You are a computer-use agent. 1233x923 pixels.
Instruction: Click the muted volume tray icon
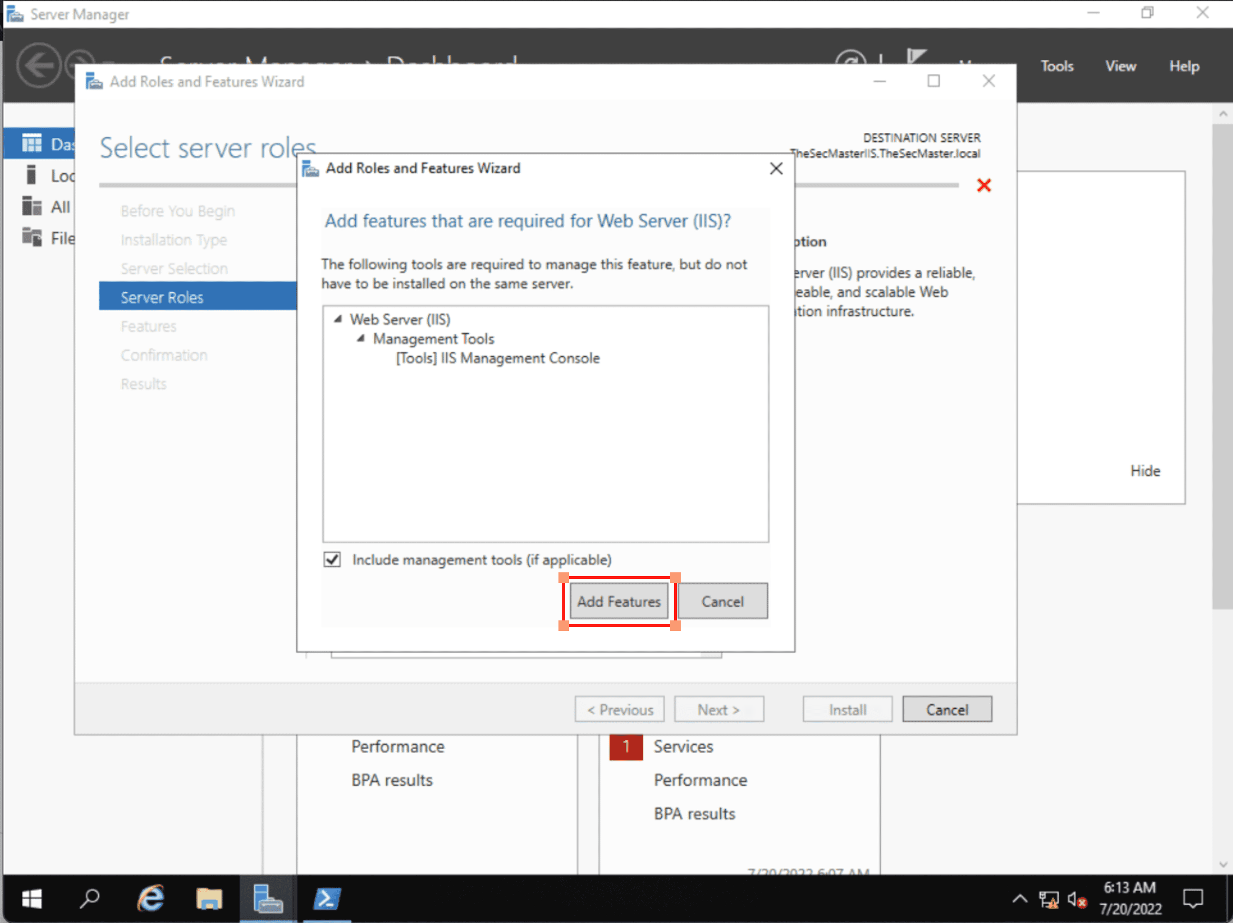(1076, 900)
